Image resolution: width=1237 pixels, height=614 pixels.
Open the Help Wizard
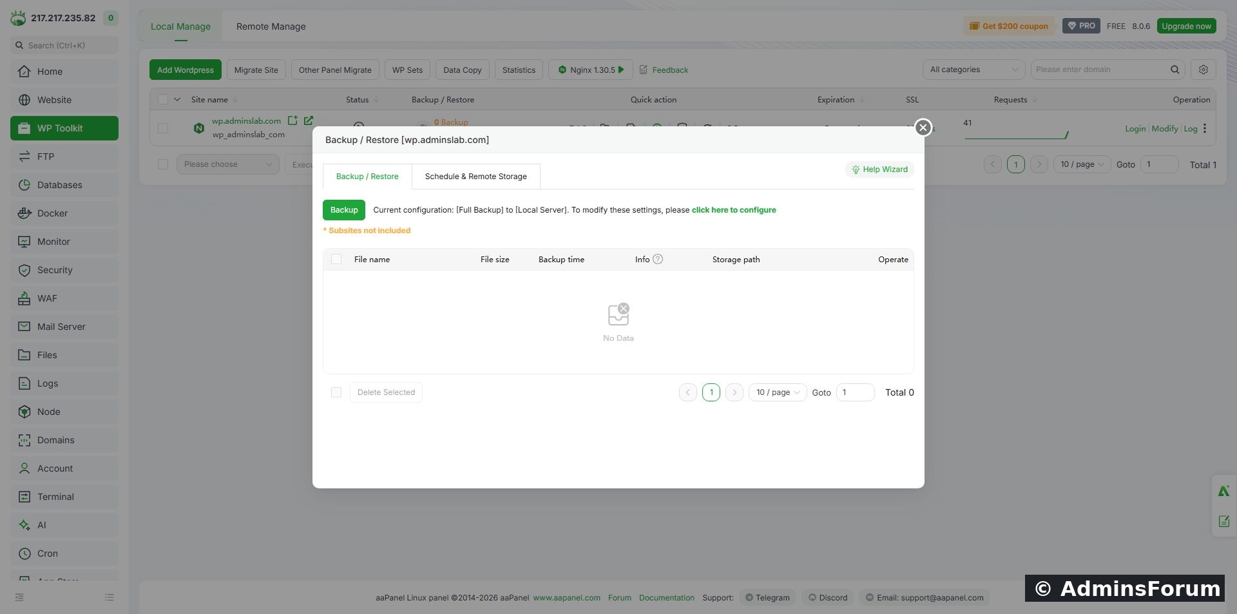click(879, 169)
